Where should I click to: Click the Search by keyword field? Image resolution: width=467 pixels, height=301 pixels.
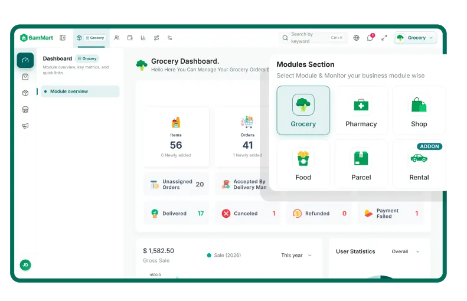[313, 38]
